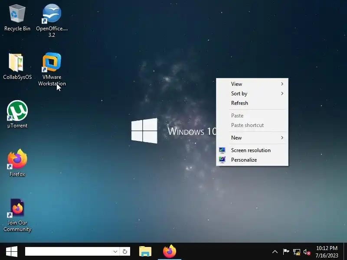Select the µTorrent desktop shortcut
The height and width of the screenshot is (260, 347).
[x=17, y=114]
